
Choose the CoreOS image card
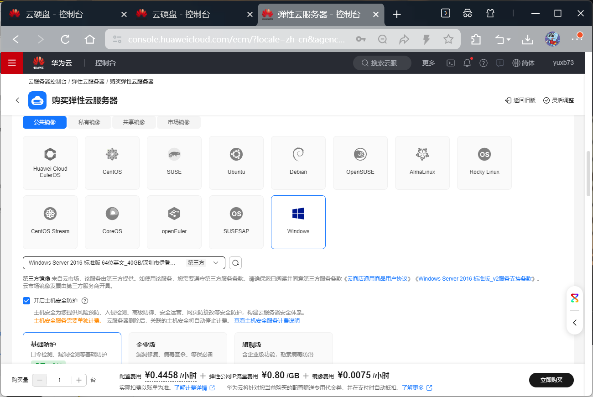pos(112,222)
